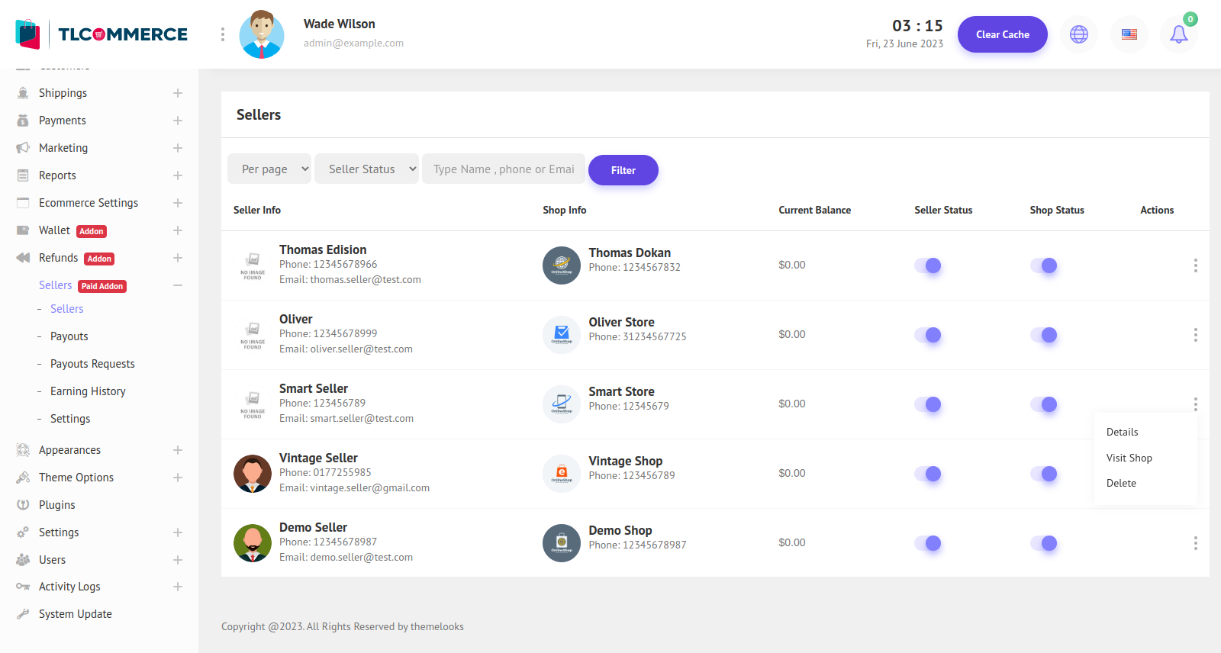Image resolution: width=1221 pixels, height=653 pixels.
Task: Toggle Shop Status switch for Demo Shop
Action: 1044,543
